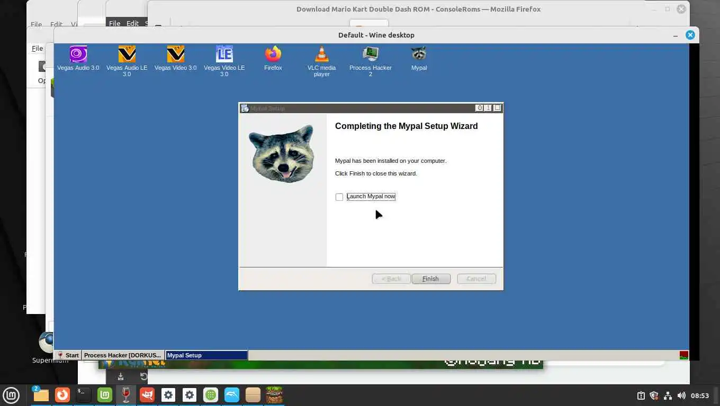Viewport: 720px width, 406px height.
Task: Close the Mypal Setup dialog window
Action: (x=497, y=108)
